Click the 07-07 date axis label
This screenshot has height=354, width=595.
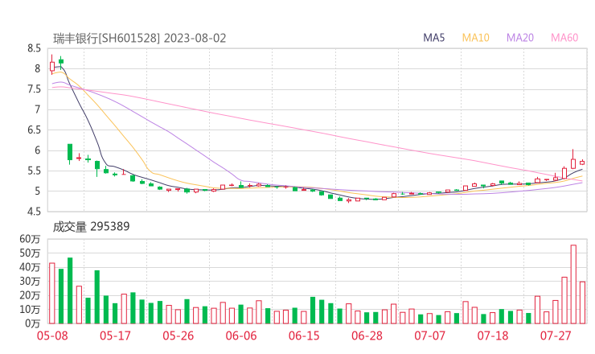(429, 335)
